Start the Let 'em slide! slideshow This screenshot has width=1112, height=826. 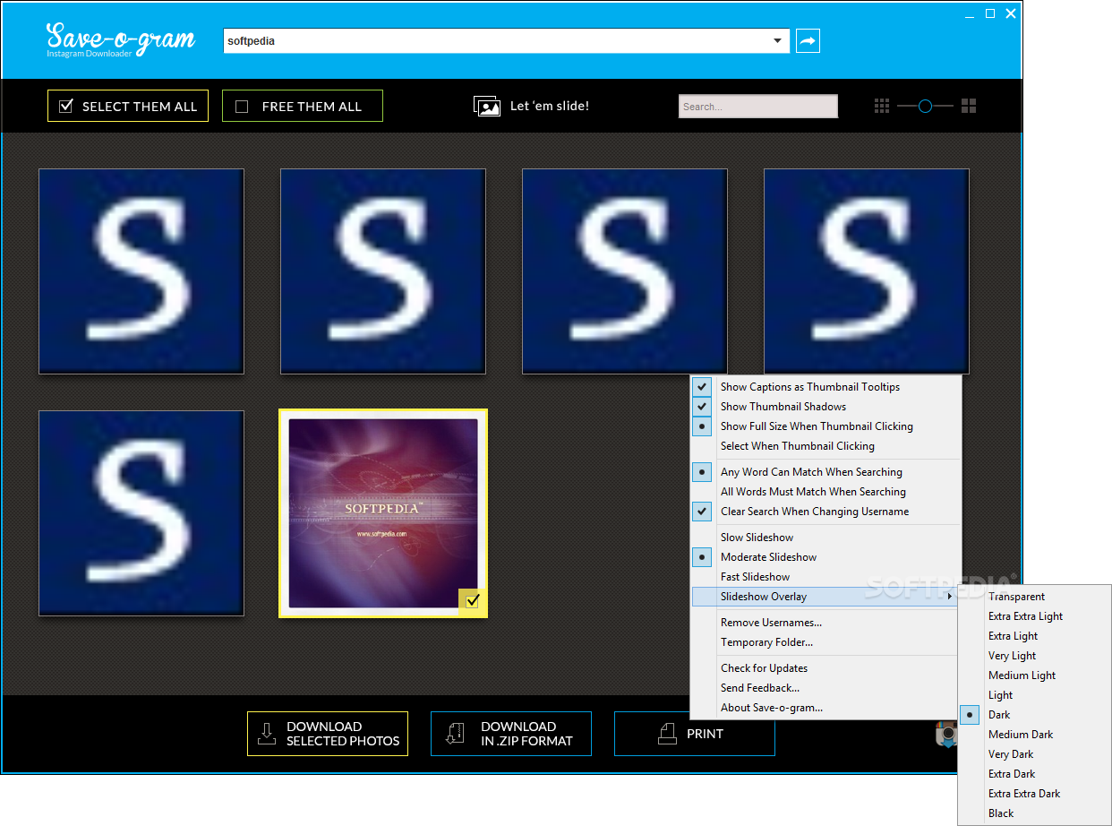click(x=531, y=106)
